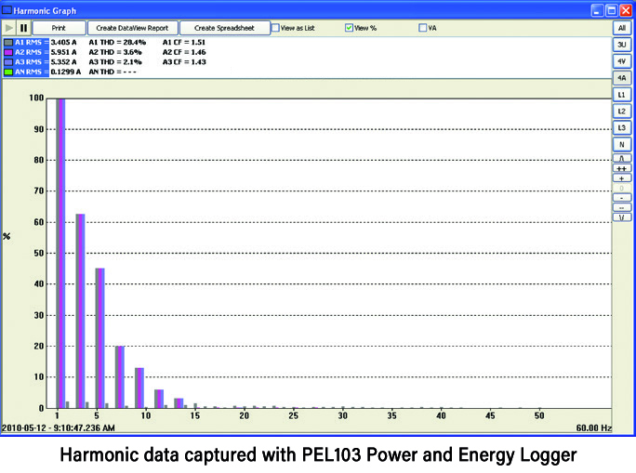This screenshot has height=473, width=636.
Task: Maximize the Harmonic Graph window
Action: (612, 10)
